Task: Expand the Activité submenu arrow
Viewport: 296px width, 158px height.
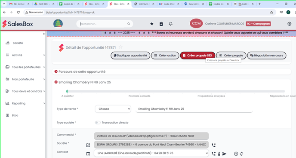Action: point(44,55)
